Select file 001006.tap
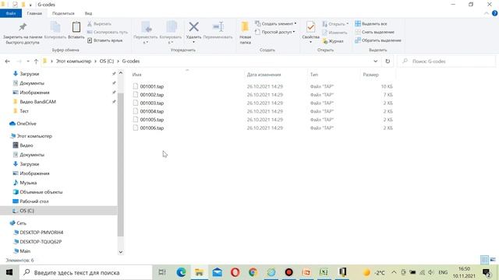Viewport: 499px width, 280px height. [152, 128]
